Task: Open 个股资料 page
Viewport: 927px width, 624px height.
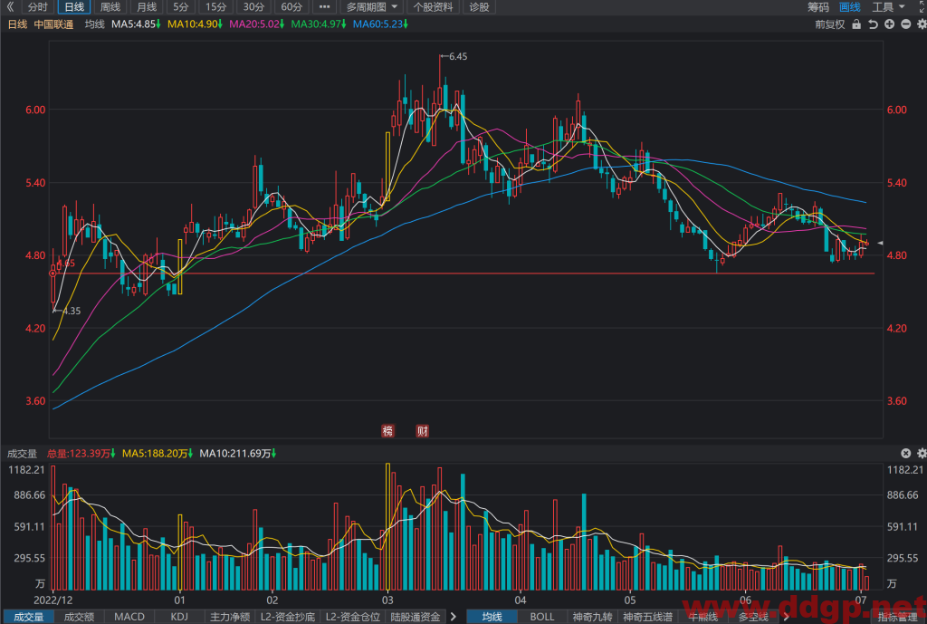Action: tap(434, 7)
